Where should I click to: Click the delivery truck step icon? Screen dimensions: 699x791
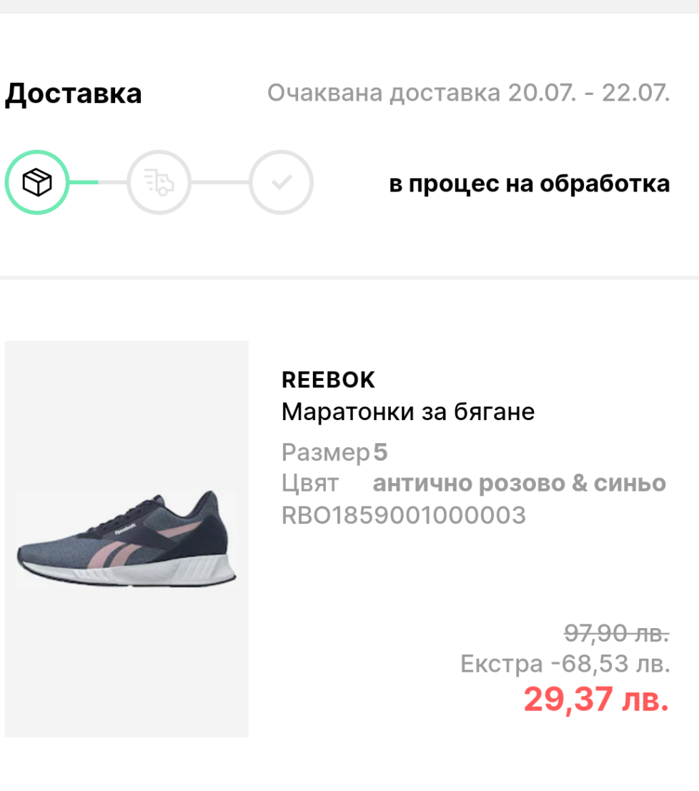159,183
